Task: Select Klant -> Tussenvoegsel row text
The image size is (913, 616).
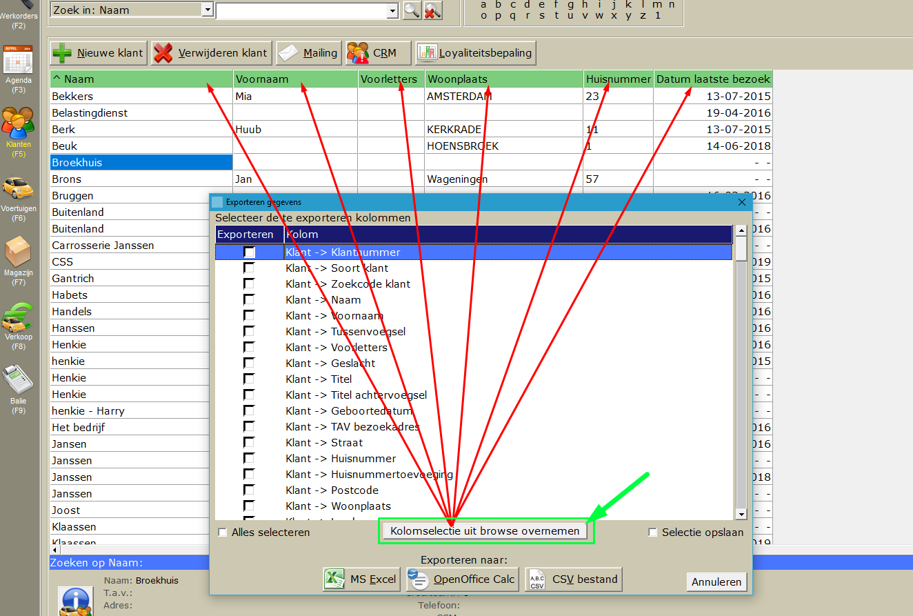Action: (345, 332)
